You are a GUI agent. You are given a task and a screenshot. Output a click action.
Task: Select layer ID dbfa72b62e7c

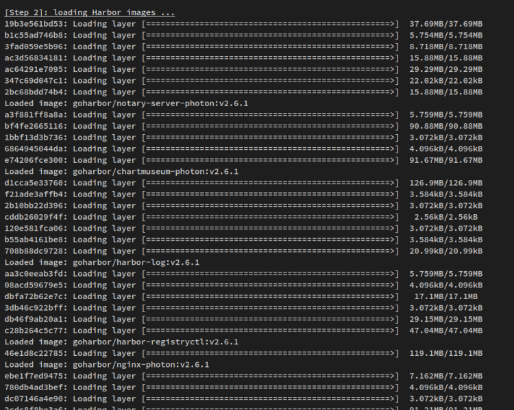pos(34,296)
